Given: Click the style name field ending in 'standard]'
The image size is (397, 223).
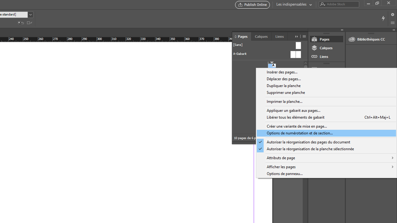Looking at the screenshot, I should (14, 15).
